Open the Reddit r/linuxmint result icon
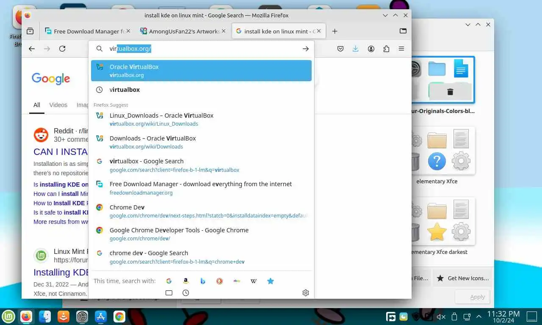The height and width of the screenshot is (325, 542). (41, 135)
